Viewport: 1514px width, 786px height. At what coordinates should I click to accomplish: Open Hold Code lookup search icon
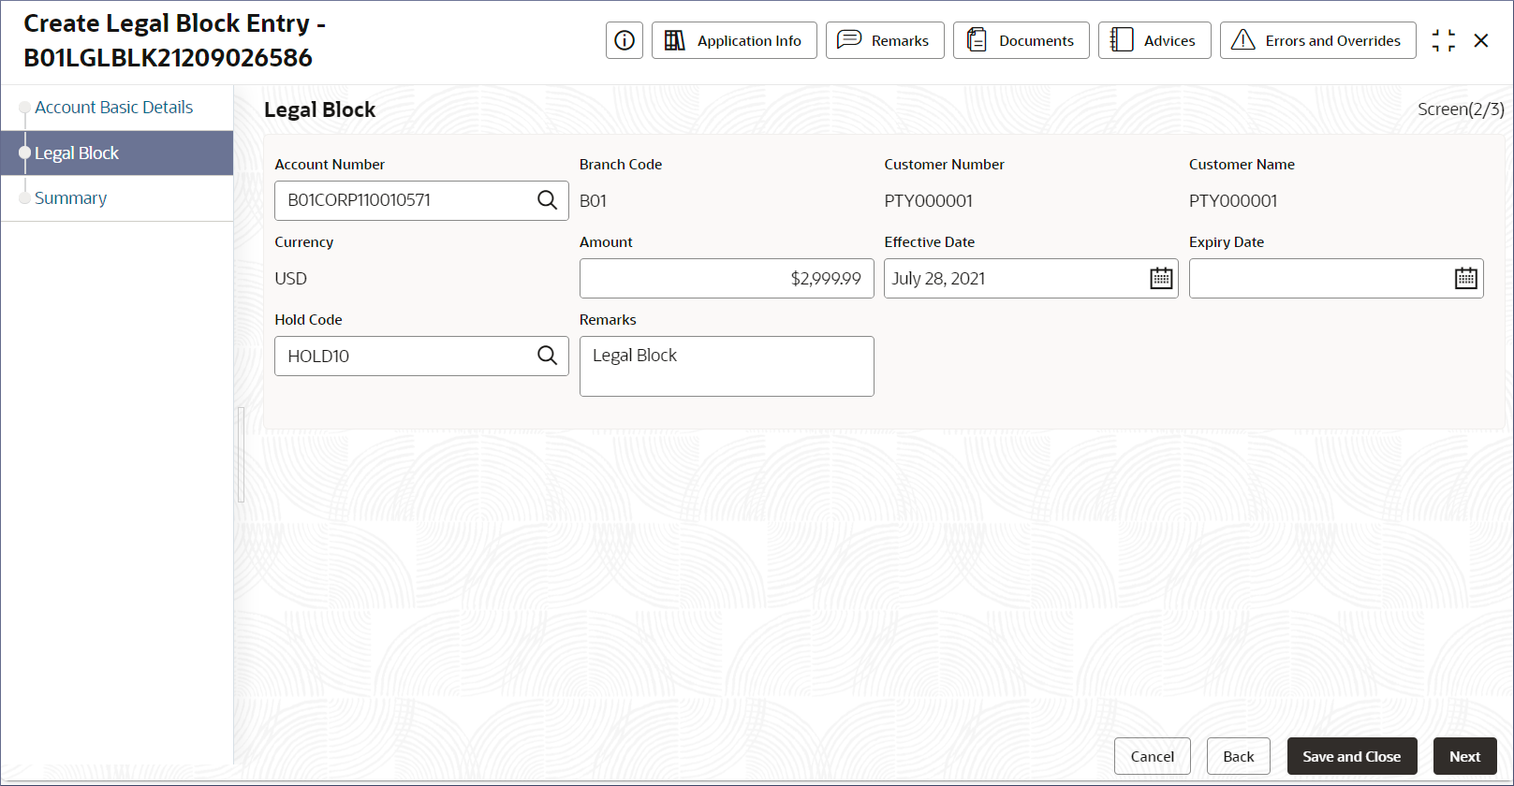pos(547,356)
